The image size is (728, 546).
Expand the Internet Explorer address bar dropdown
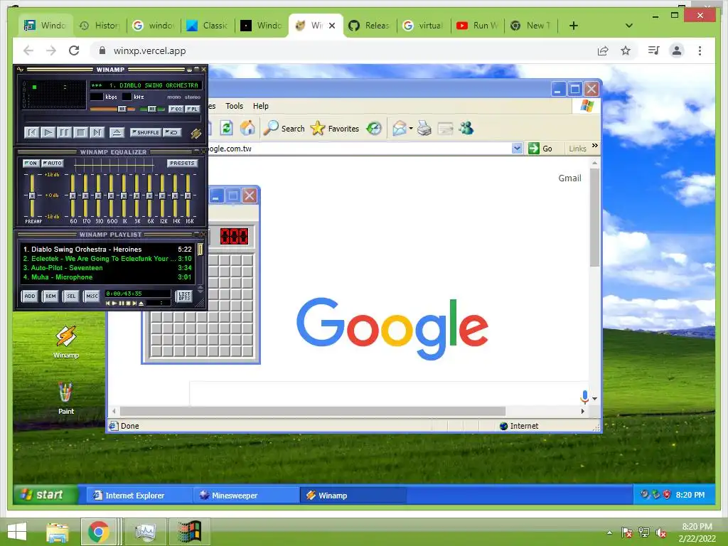(518, 149)
